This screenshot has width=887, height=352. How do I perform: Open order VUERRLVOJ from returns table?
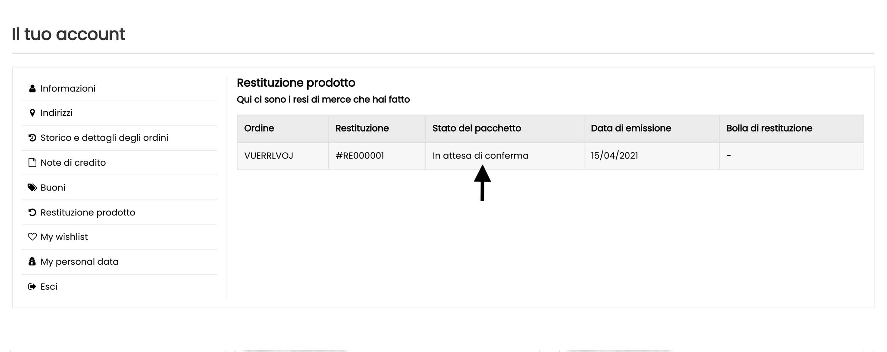coord(269,156)
